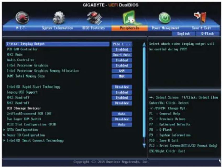The height and width of the screenshot is (167, 222).
Task: Select Intel Processor Graphics Memory Allocation label
Action: coord(43,71)
